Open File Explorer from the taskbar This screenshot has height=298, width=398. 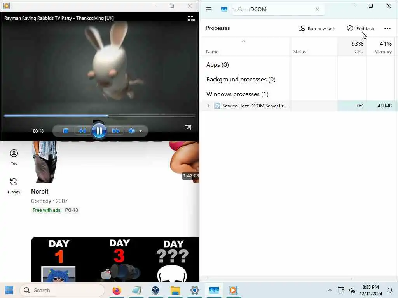coord(175,290)
